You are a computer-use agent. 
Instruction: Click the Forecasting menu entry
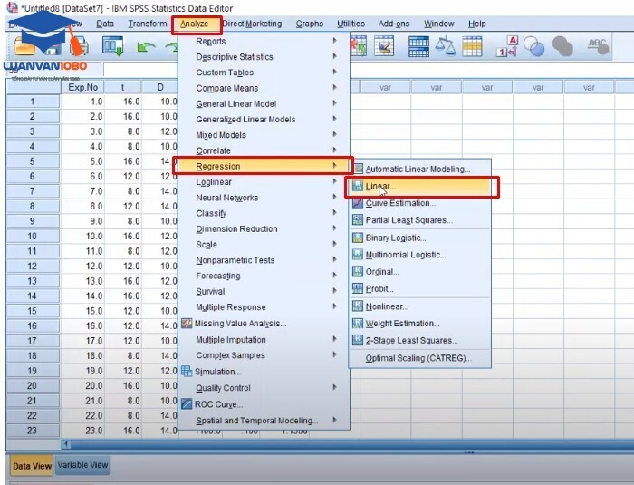point(218,276)
